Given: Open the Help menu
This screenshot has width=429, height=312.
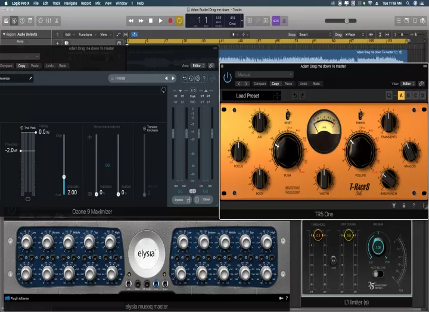Looking at the screenshot, I should [x=140, y=4].
